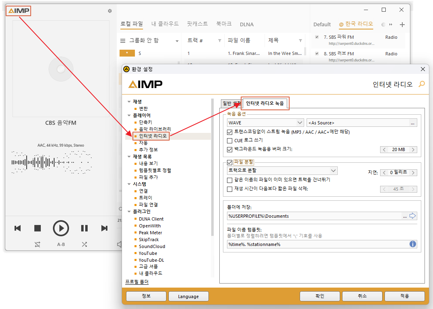
Task: Increase 지연 milliseconds value
Action: pyautogui.click(x=413, y=172)
